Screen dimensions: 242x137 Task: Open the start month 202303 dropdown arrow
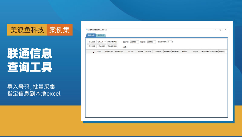[138, 42]
